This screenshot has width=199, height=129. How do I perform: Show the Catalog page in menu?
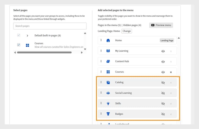(163, 83)
